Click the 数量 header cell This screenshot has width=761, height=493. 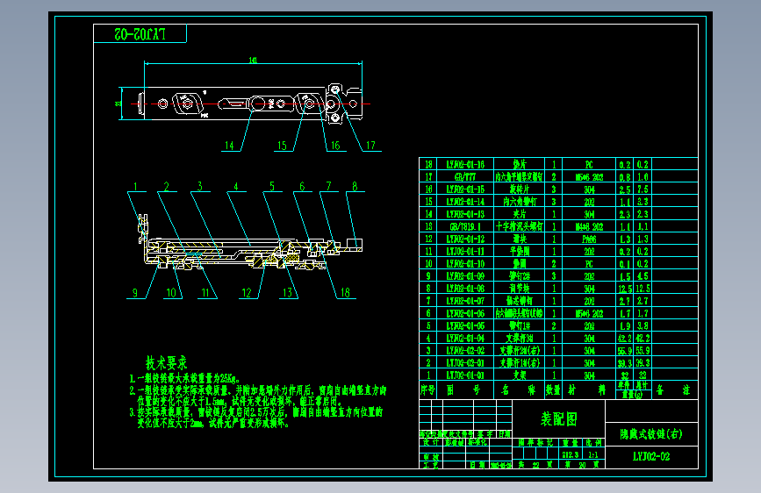click(553, 390)
